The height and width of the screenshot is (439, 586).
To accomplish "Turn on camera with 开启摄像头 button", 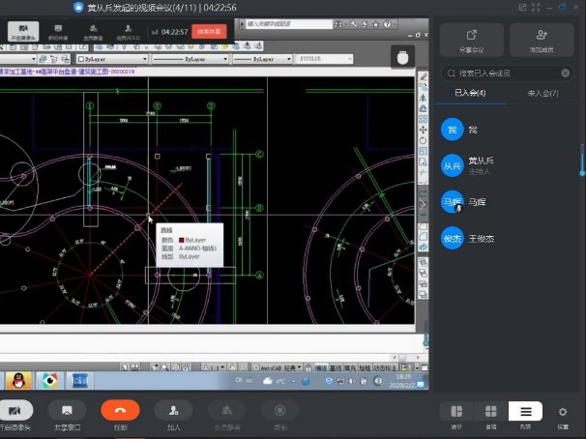I will tap(14, 410).
